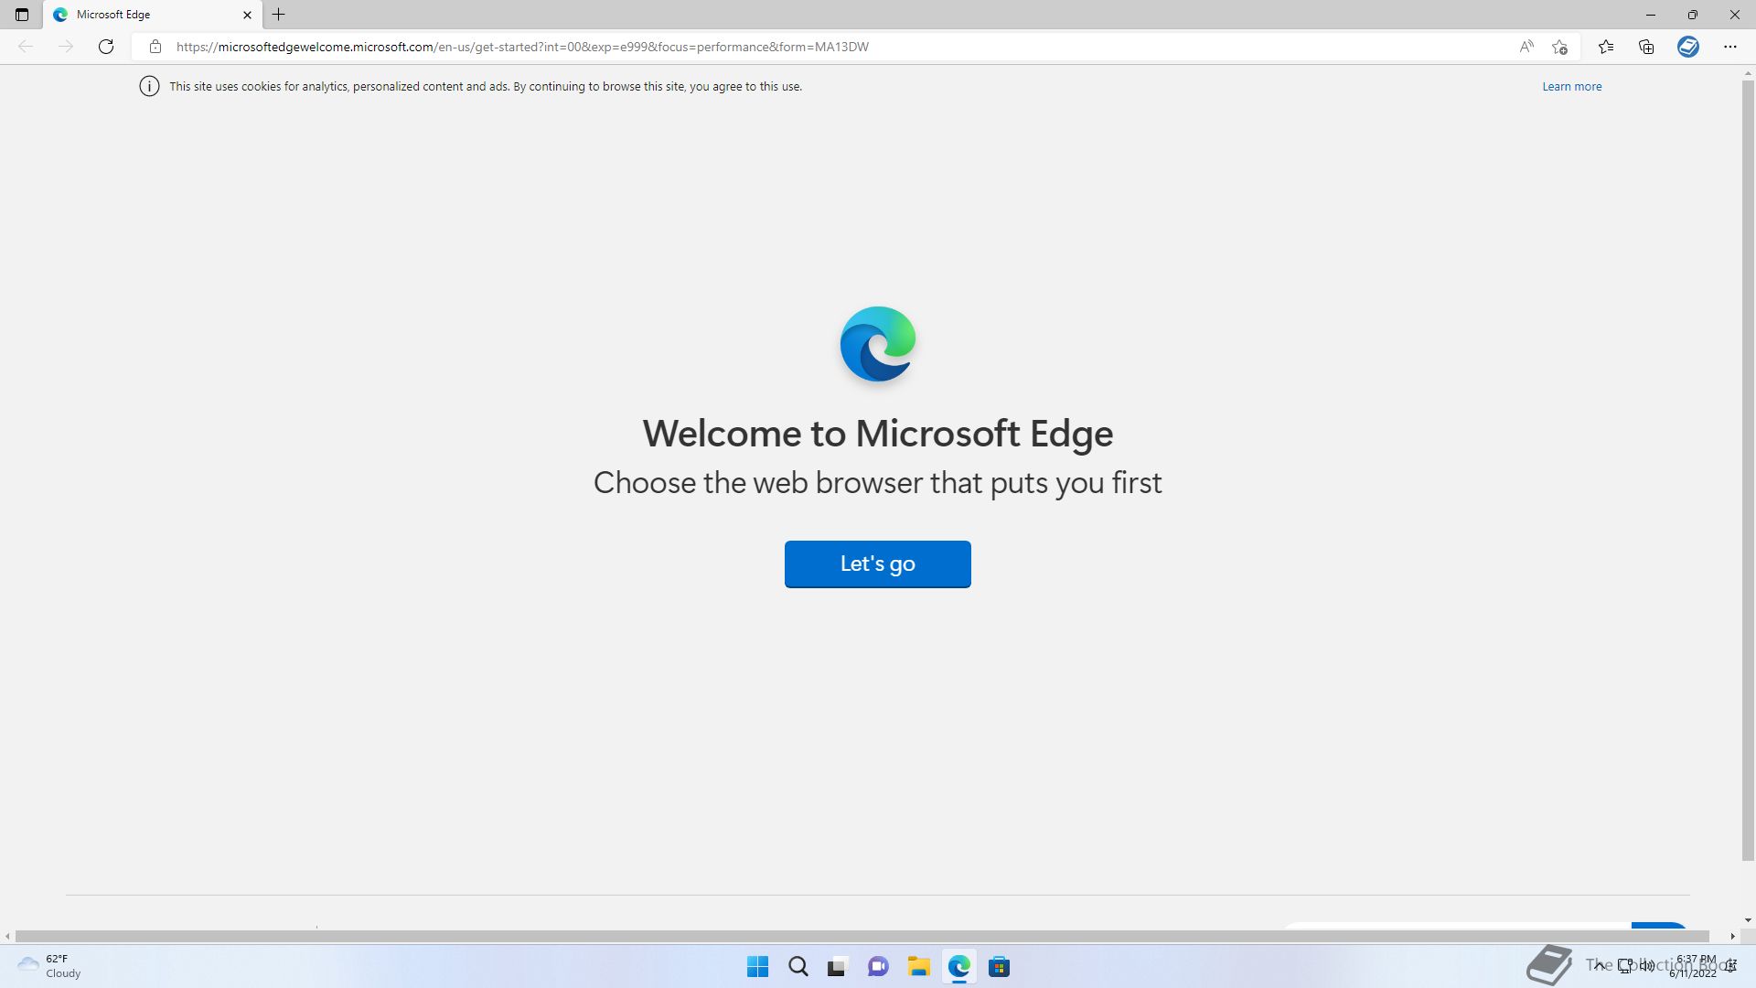Open Settings and more menu
The height and width of the screenshot is (988, 1756).
(1730, 47)
